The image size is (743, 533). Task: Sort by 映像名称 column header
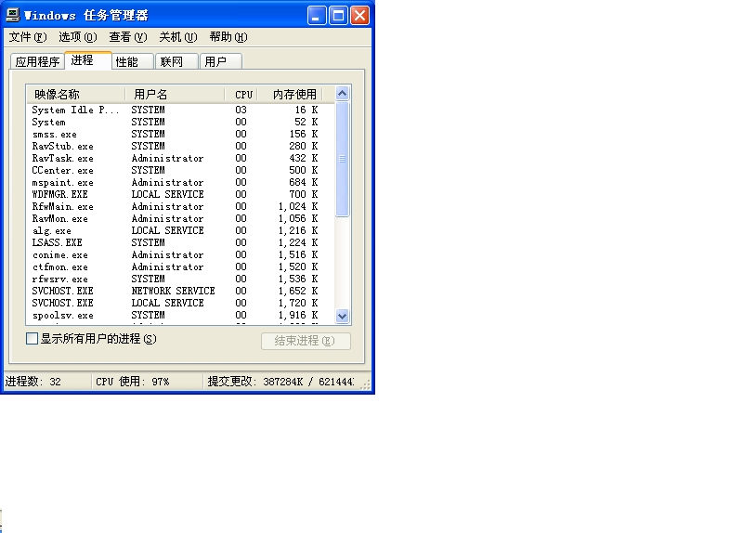[x=76, y=95]
